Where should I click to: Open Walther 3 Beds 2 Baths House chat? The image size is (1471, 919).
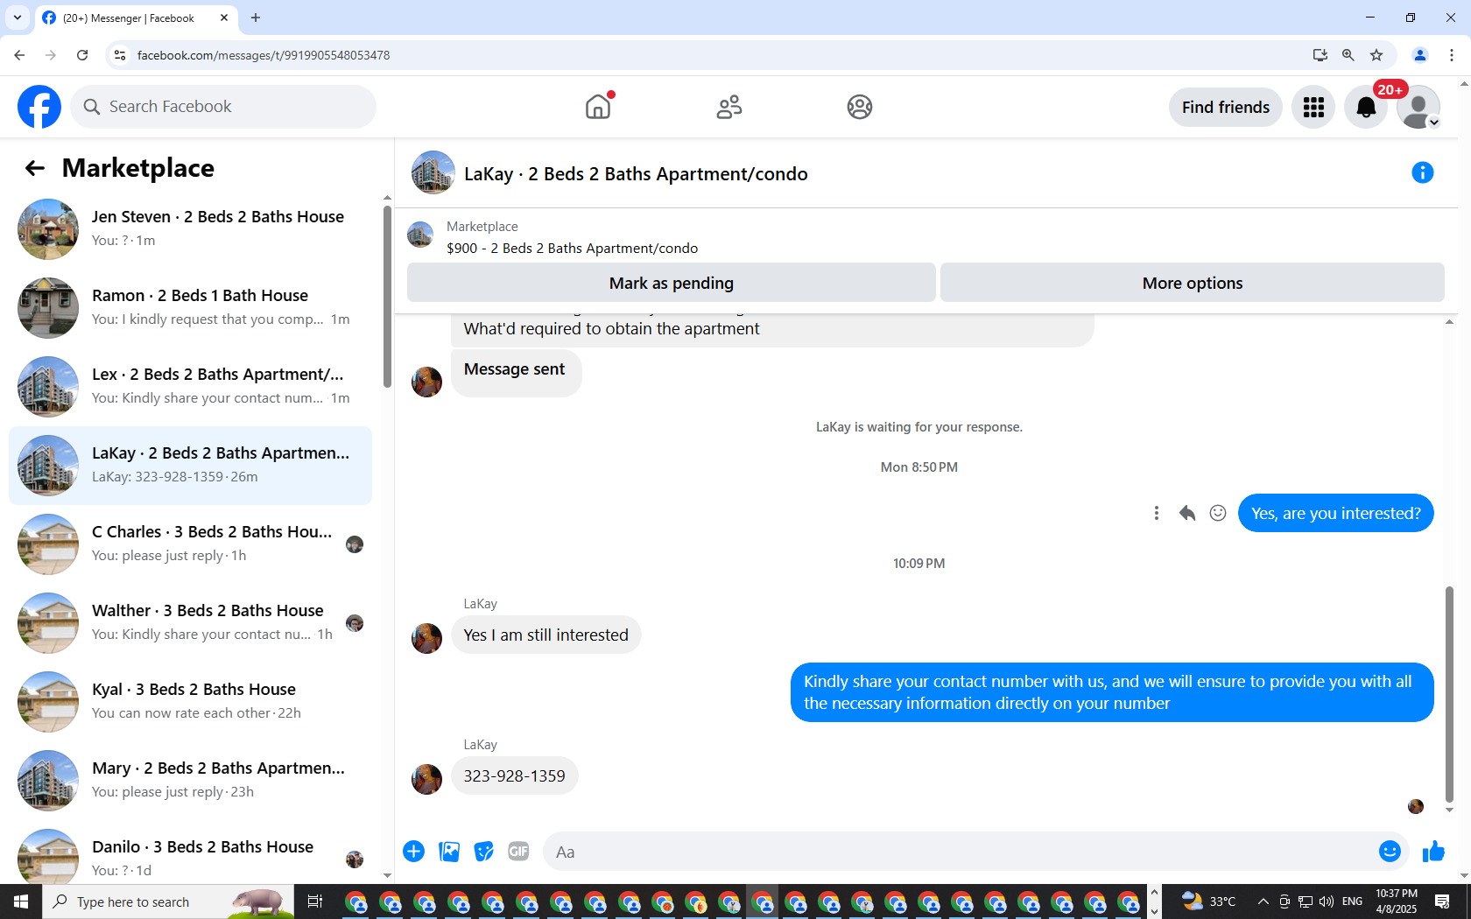click(x=190, y=623)
